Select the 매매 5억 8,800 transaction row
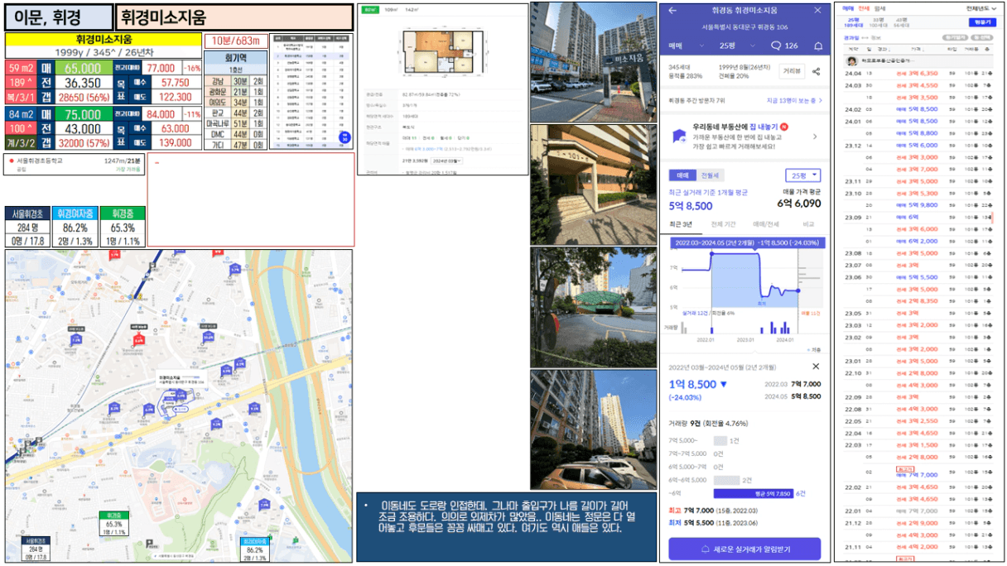 (x=918, y=132)
